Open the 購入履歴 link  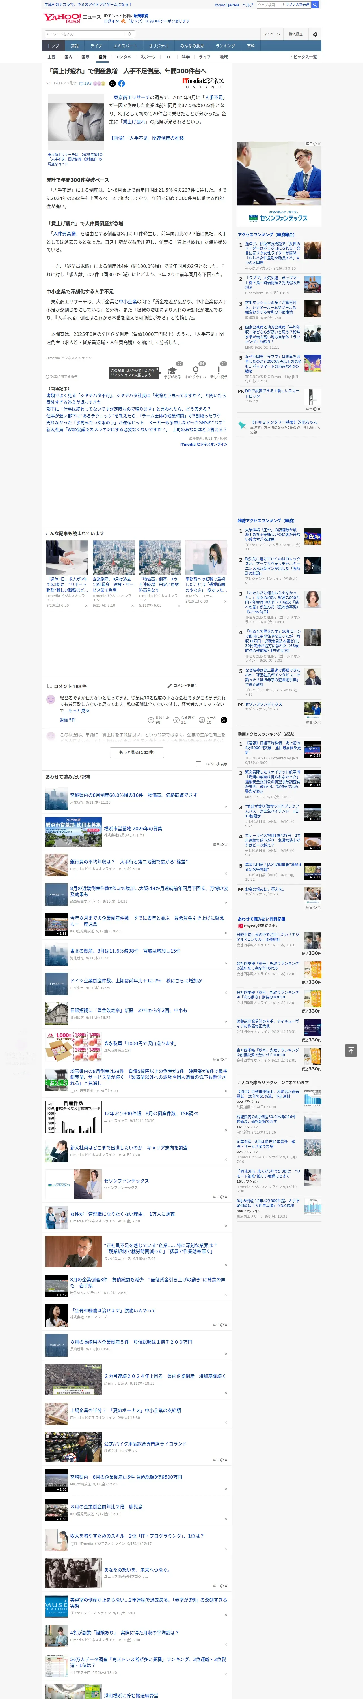pyautogui.click(x=296, y=34)
